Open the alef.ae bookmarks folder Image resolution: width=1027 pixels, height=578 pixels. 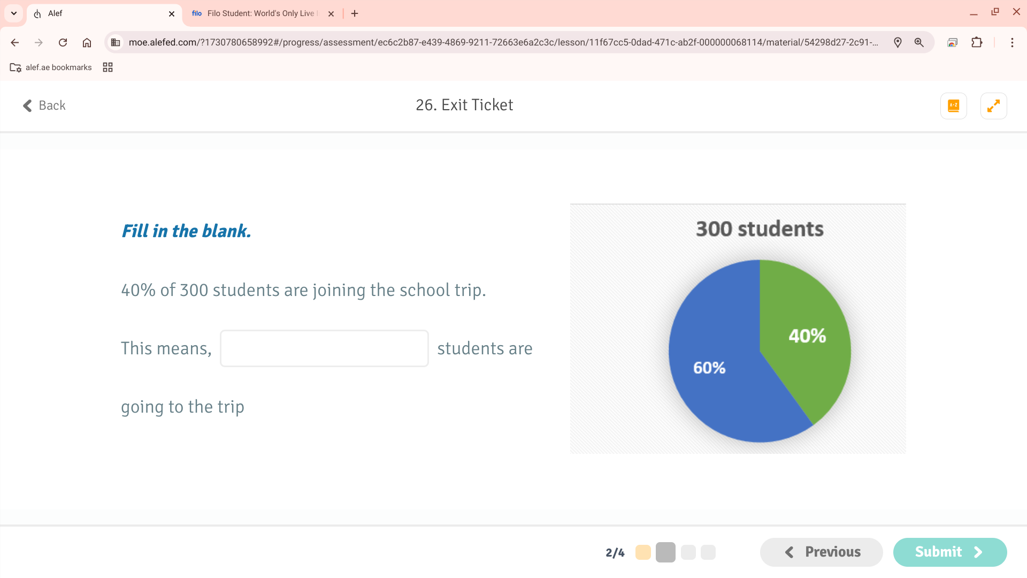[x=51, y=67]
